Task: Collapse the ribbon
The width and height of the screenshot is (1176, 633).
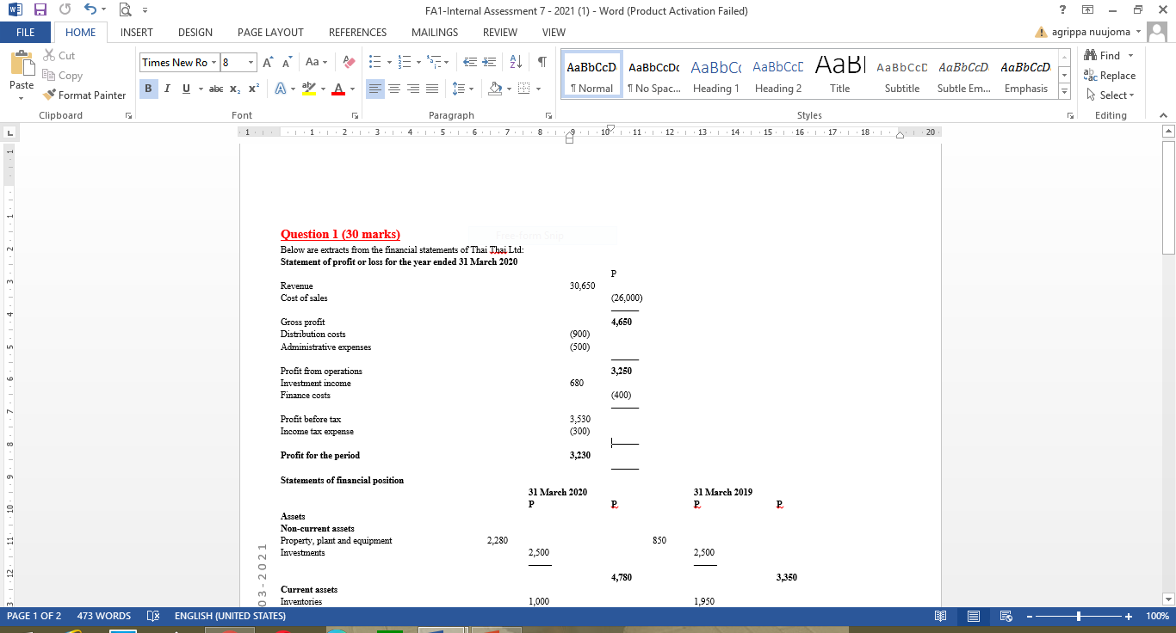Action: coord(1164,115)
